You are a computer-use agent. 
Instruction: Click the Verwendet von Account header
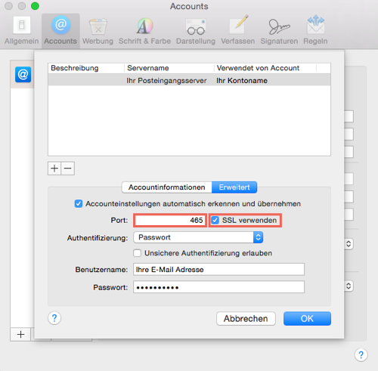[265, 68]
